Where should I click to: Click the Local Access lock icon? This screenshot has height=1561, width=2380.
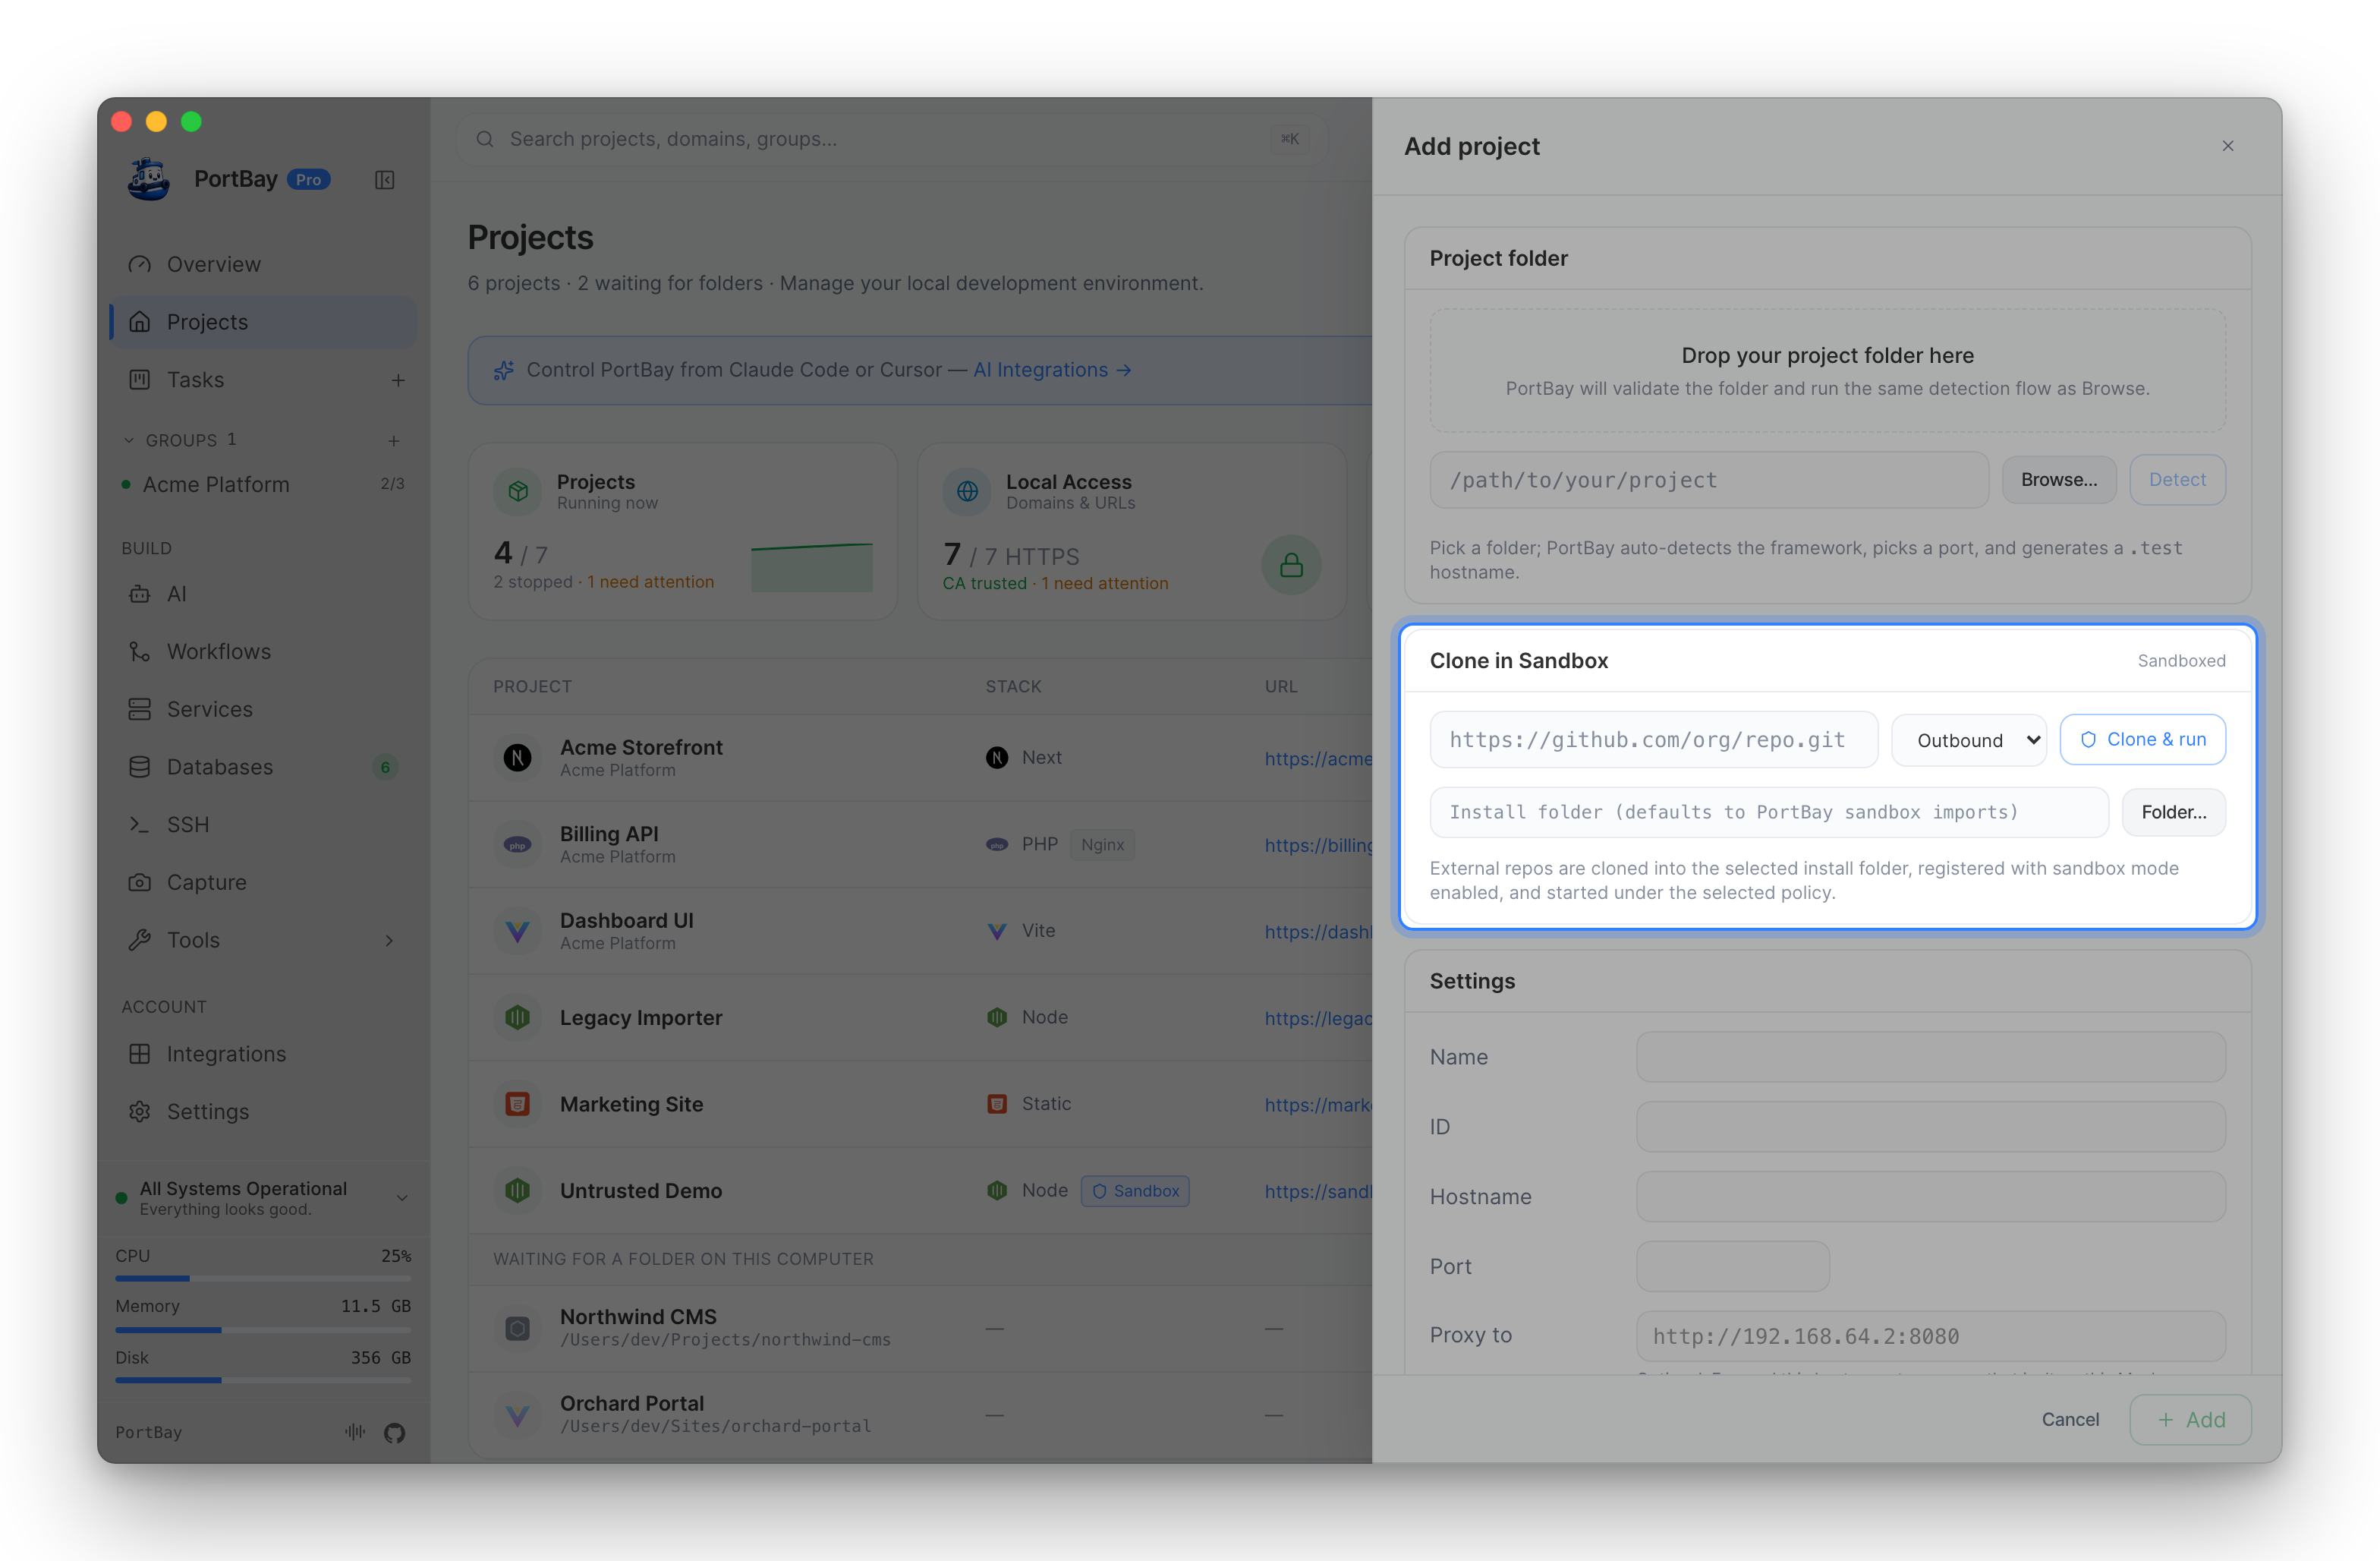click(x=1291, y=566)
